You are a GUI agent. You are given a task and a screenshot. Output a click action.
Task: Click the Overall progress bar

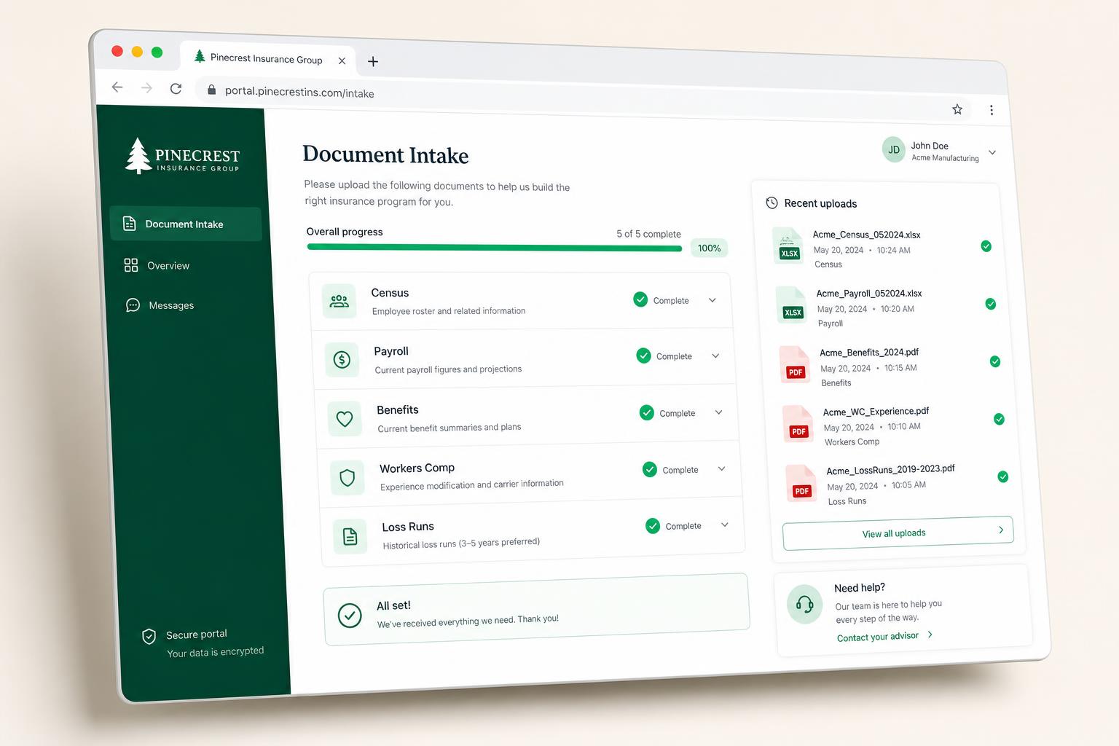(x=495, y=248)
